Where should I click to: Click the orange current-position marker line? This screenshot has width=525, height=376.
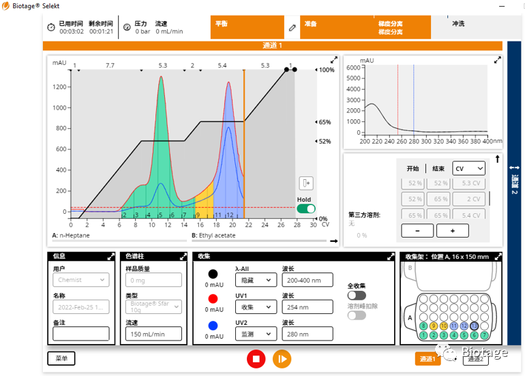[x=244, y=144]
